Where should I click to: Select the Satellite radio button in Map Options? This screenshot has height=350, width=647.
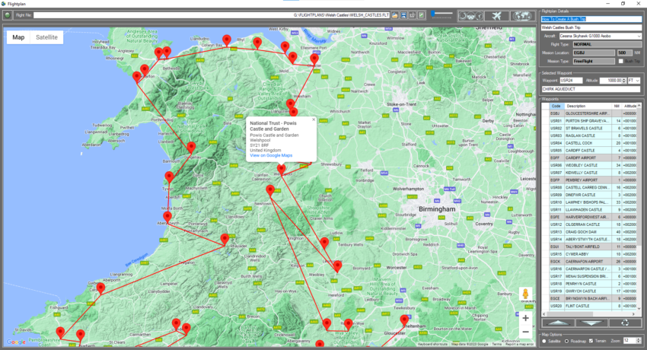click(543, 341)
